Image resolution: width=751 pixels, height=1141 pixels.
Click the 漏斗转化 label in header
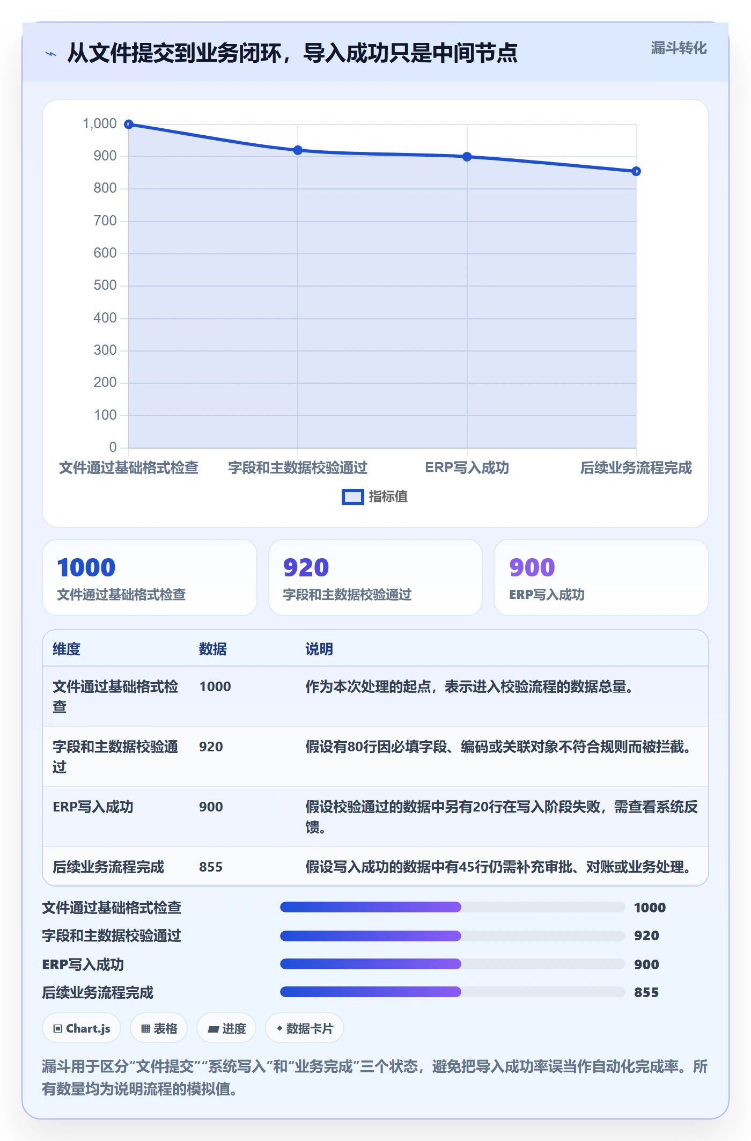679,48
